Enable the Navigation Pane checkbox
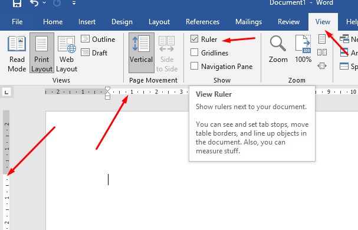358x230 pixels. 194,66
